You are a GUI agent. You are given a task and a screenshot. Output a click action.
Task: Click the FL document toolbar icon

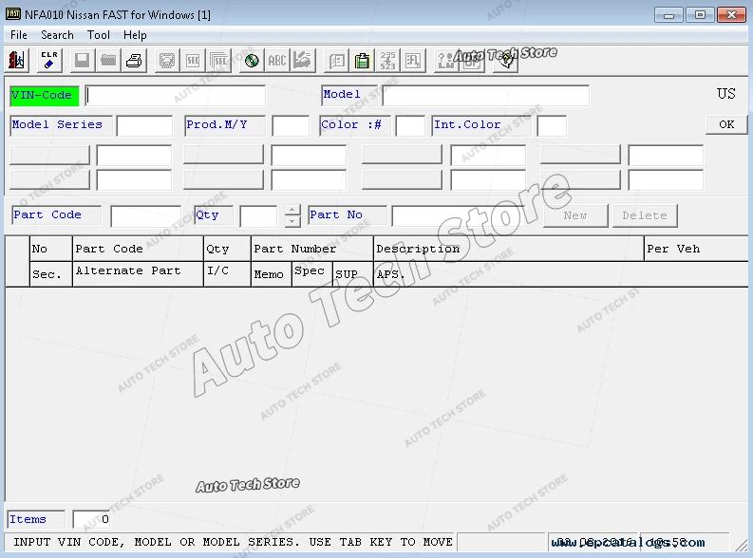413,61
